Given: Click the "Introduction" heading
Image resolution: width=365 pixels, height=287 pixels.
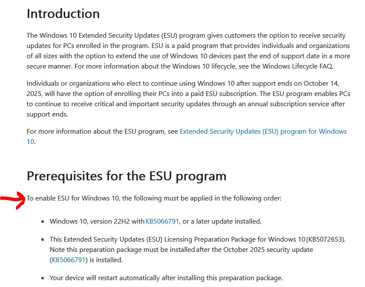Looking at the screenshot, I should [63, 14].
